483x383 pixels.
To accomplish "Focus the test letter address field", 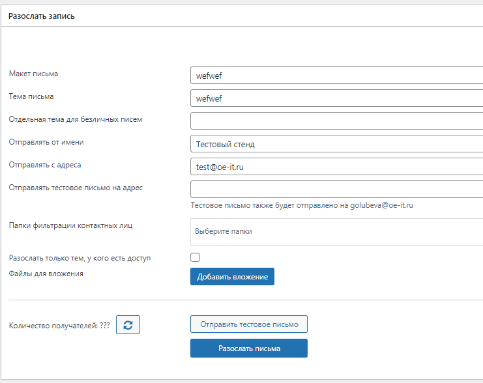I will coord(336,190).
